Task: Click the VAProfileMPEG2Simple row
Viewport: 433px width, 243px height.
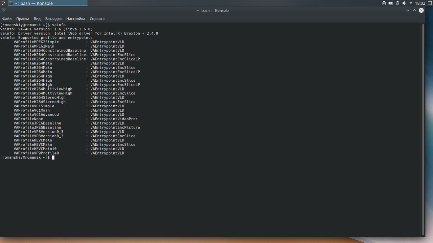Action: click(69, 42)
